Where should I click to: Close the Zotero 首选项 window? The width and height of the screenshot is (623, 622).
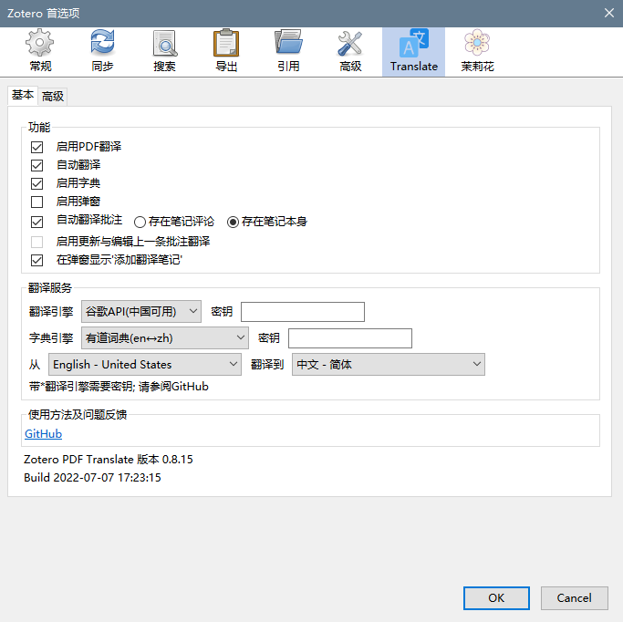pyautogui.click(x=609, y=13)
